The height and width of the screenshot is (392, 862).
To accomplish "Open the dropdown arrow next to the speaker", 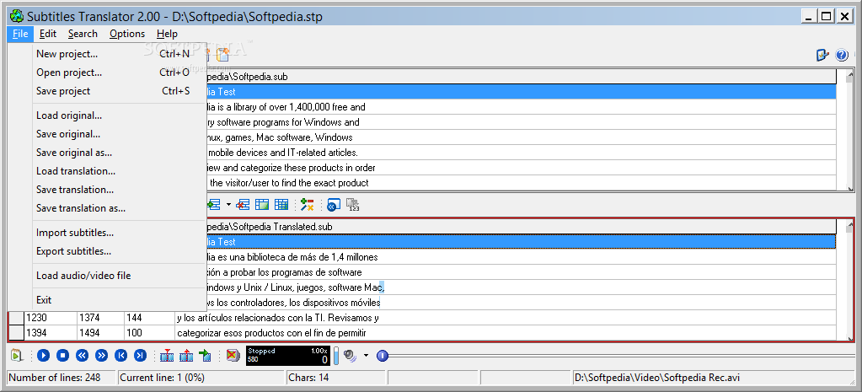I will tap(367, 355).
